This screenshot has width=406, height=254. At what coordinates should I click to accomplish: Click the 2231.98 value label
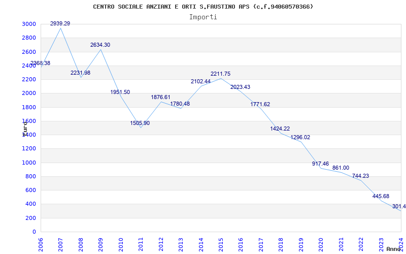81,73
